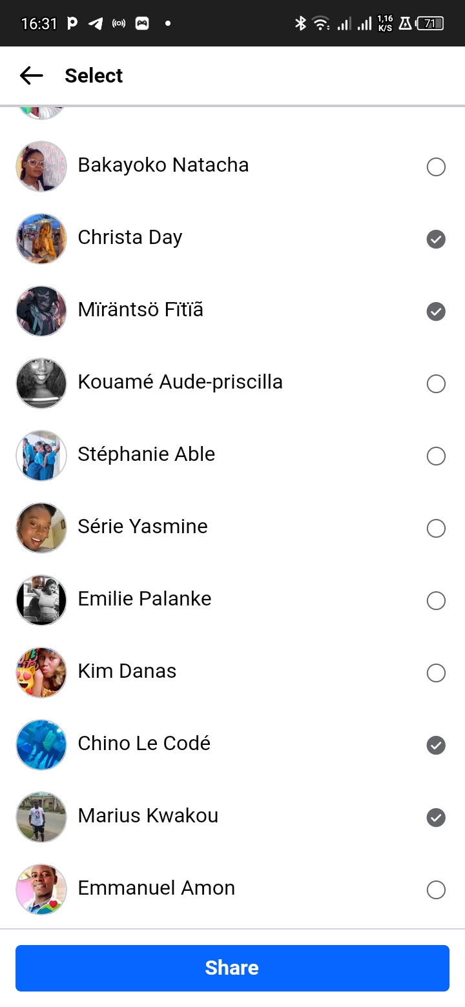This screenshot has width=465, height=1007.
Task: Choose the Emilie Palanke name row
Action: point(145,599)
